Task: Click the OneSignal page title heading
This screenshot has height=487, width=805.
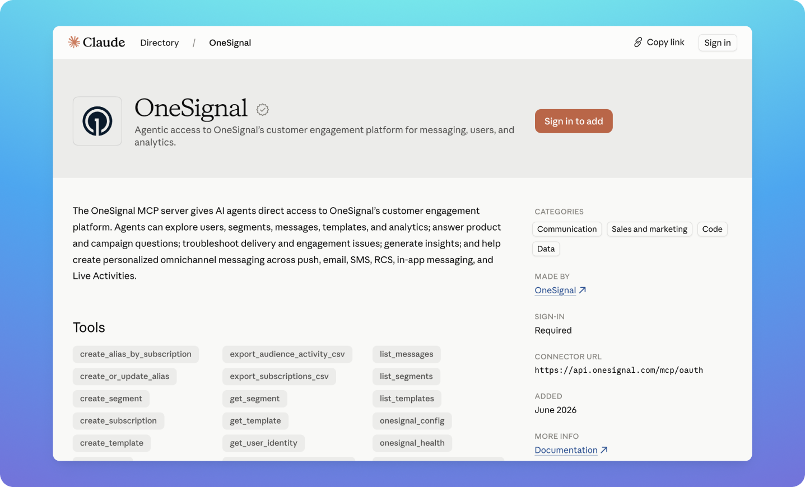Action: tap(191, 108)
